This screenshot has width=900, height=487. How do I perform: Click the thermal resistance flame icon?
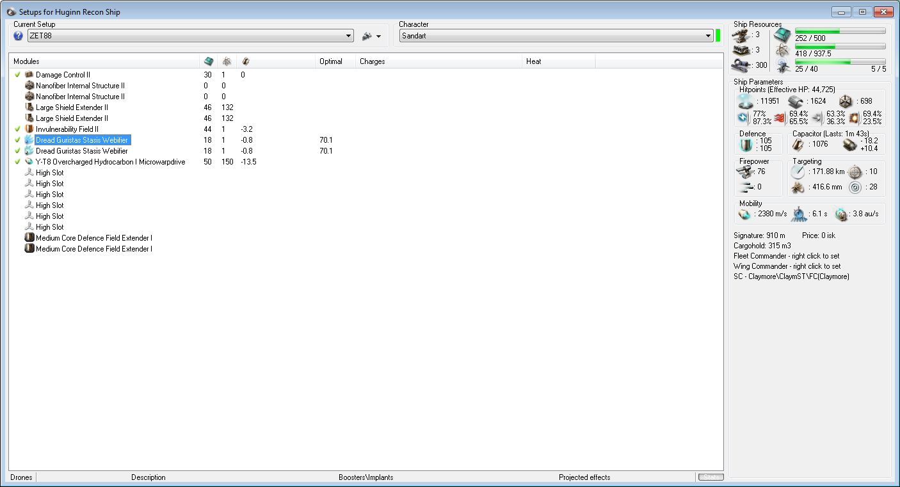pos(780,118)
